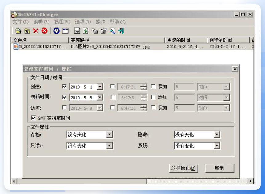This screenshot has width=265, height=194.
Task: Check 添加 in the 访问 row
Action: click(153, 108)
